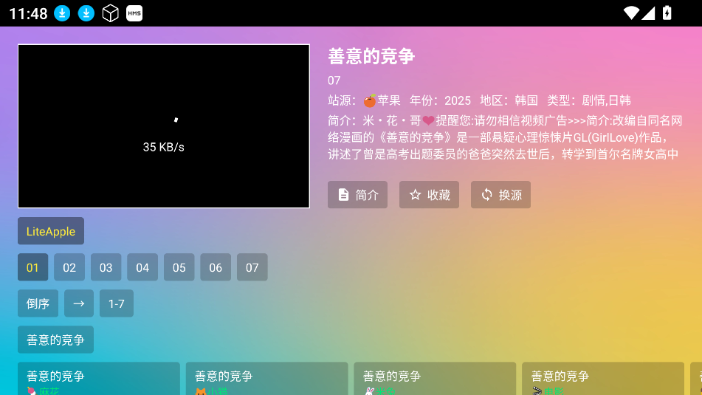Image resolution: width=702 pixels, height=395 pixels.
Task: Click the cube icon in status bar
Action: [110, 13]
